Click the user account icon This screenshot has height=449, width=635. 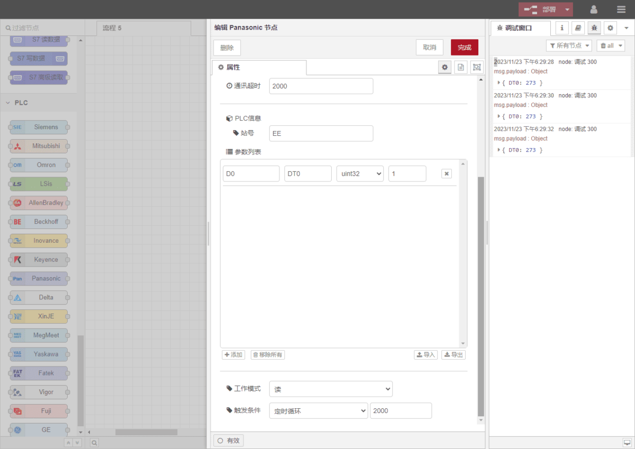594,10
